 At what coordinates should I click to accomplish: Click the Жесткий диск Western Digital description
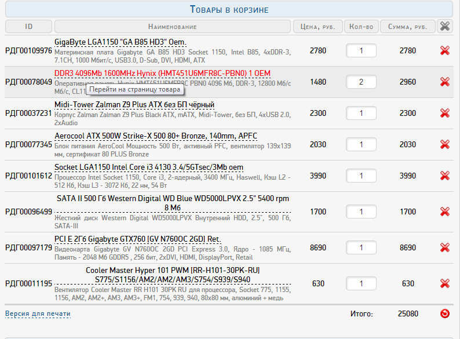click(x=173, y=221)
